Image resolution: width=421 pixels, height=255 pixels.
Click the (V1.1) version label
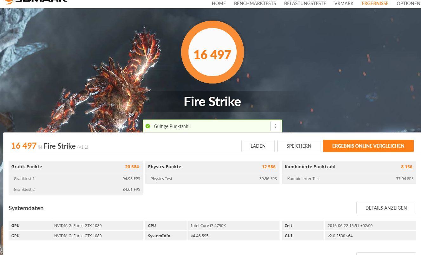pyautogui.click(x=82, y=147)
